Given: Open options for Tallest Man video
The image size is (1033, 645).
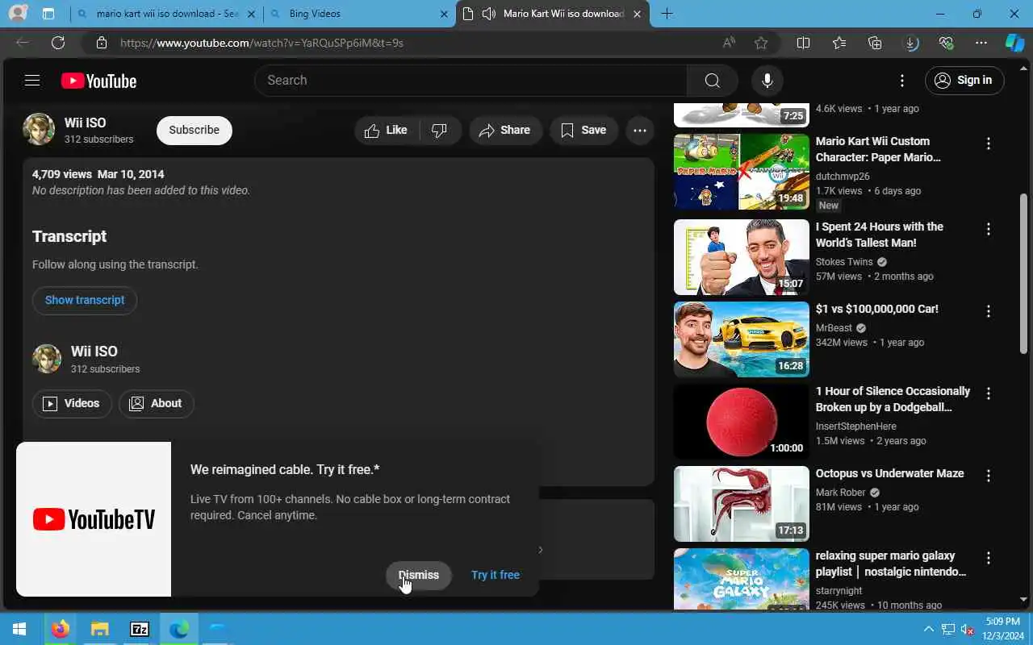Looking at the screenshot, I should (988, 229).
